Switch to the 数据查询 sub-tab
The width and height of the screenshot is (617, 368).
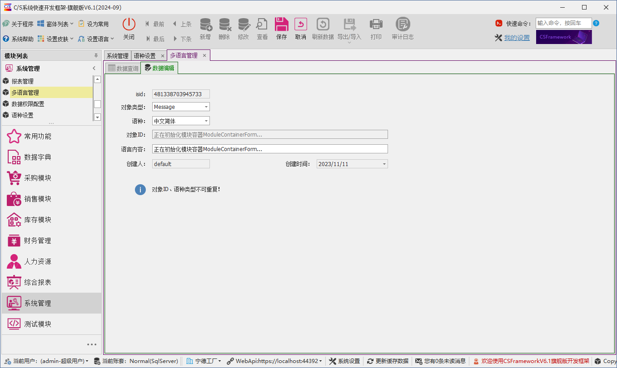point(123,69)
